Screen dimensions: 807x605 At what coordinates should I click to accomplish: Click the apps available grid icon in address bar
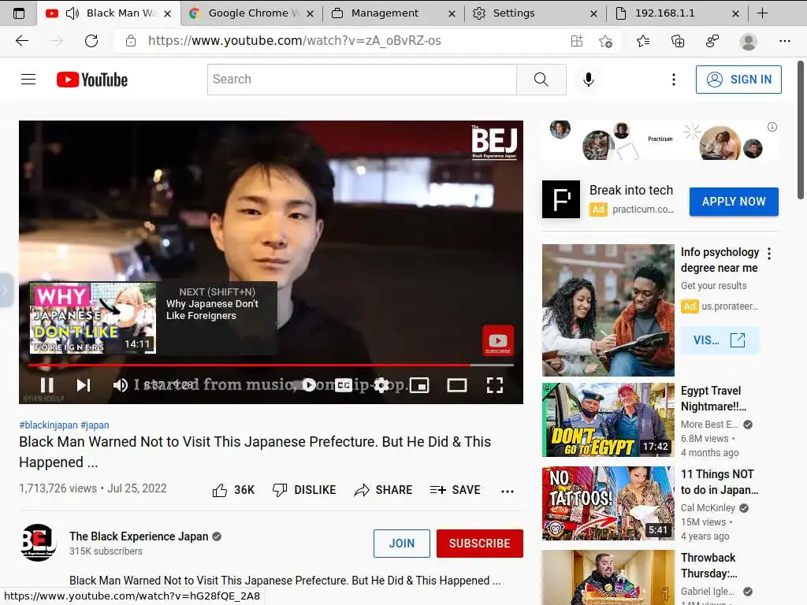[x=577, y=41]
